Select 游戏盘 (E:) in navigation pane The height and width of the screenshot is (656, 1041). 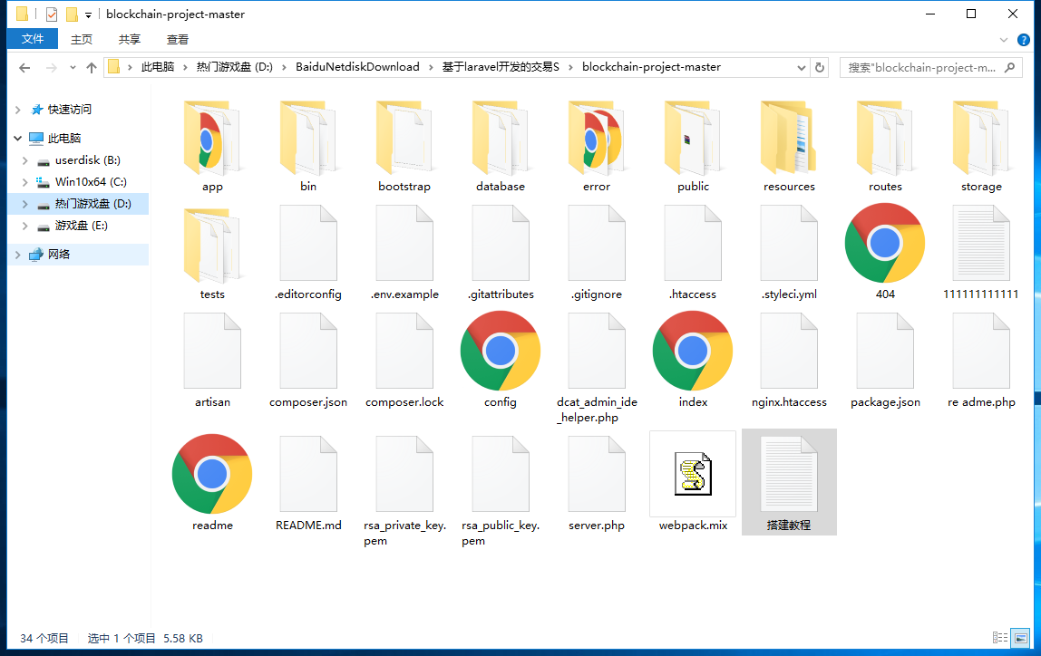(81, 226)
